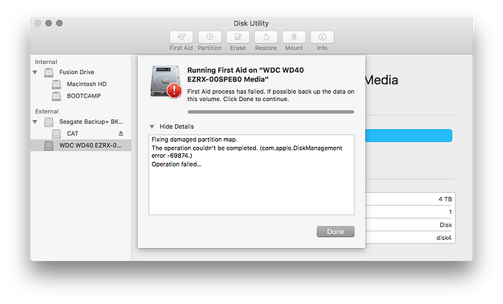Click the close window button

[38, 23]
